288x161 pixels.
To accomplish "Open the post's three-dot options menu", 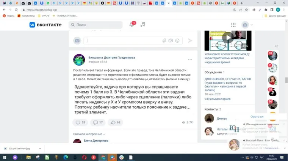I will (x=190, y=60).
